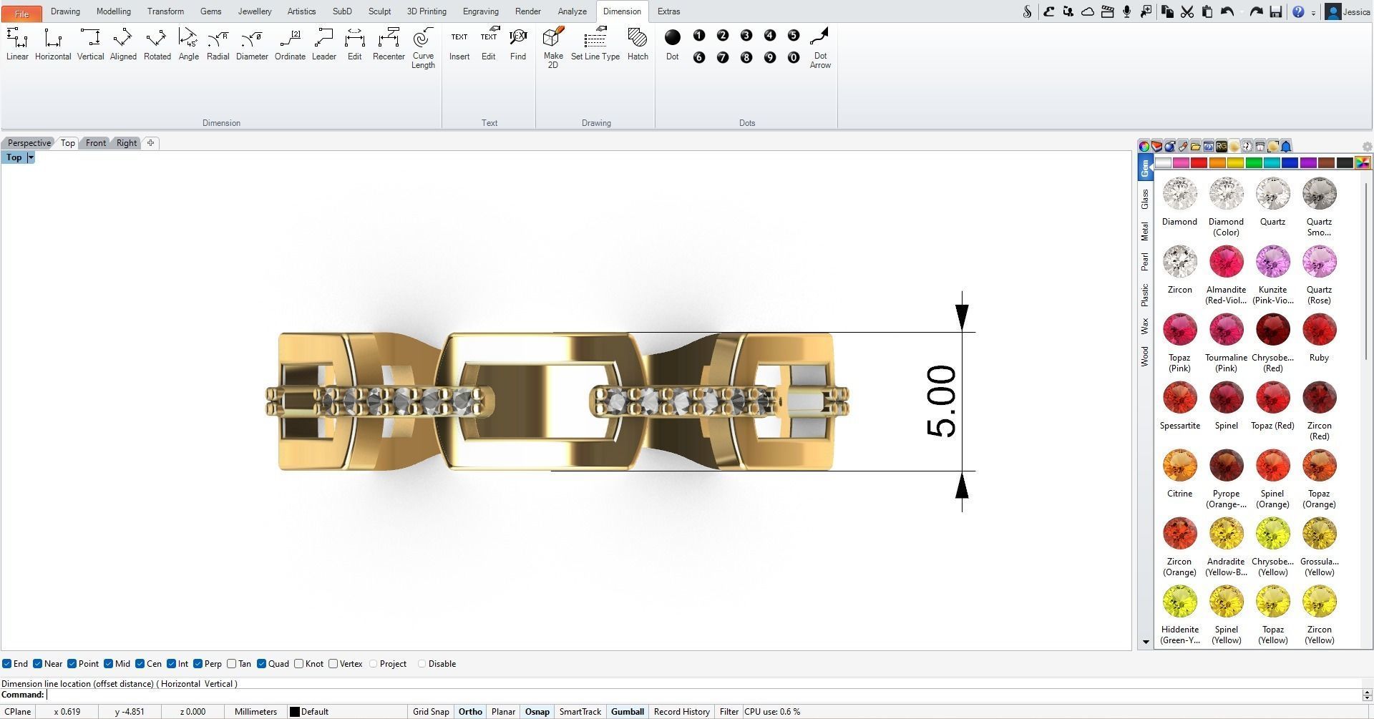Screen dimensions: 1374x719
Task: Measure with the Curve Length tool
Action: point(423,49)
